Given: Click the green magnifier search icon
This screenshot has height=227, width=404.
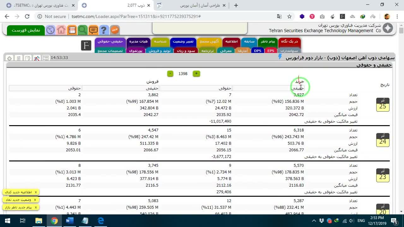Looking at the screenshot, I should pos(83,30).
